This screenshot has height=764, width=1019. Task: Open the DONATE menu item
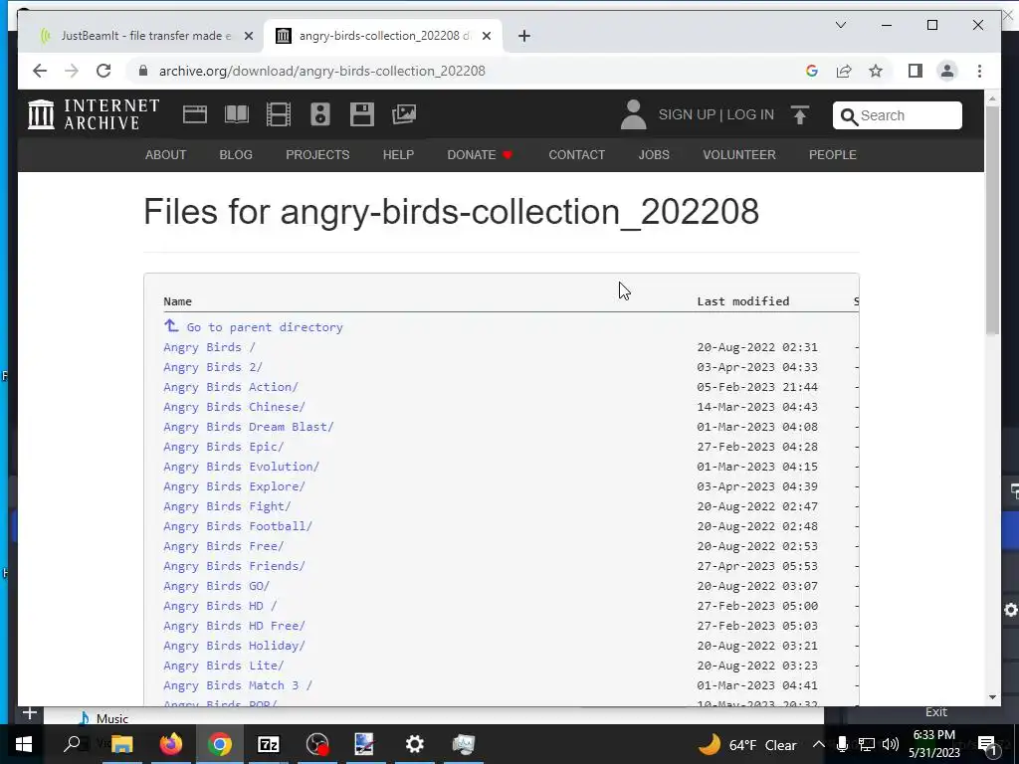tap(481, 154)
